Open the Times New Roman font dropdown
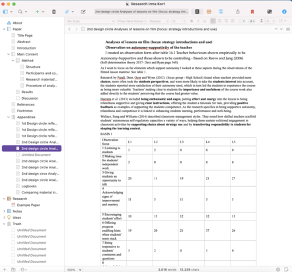292x272 pixels. (x=131, y=21)
